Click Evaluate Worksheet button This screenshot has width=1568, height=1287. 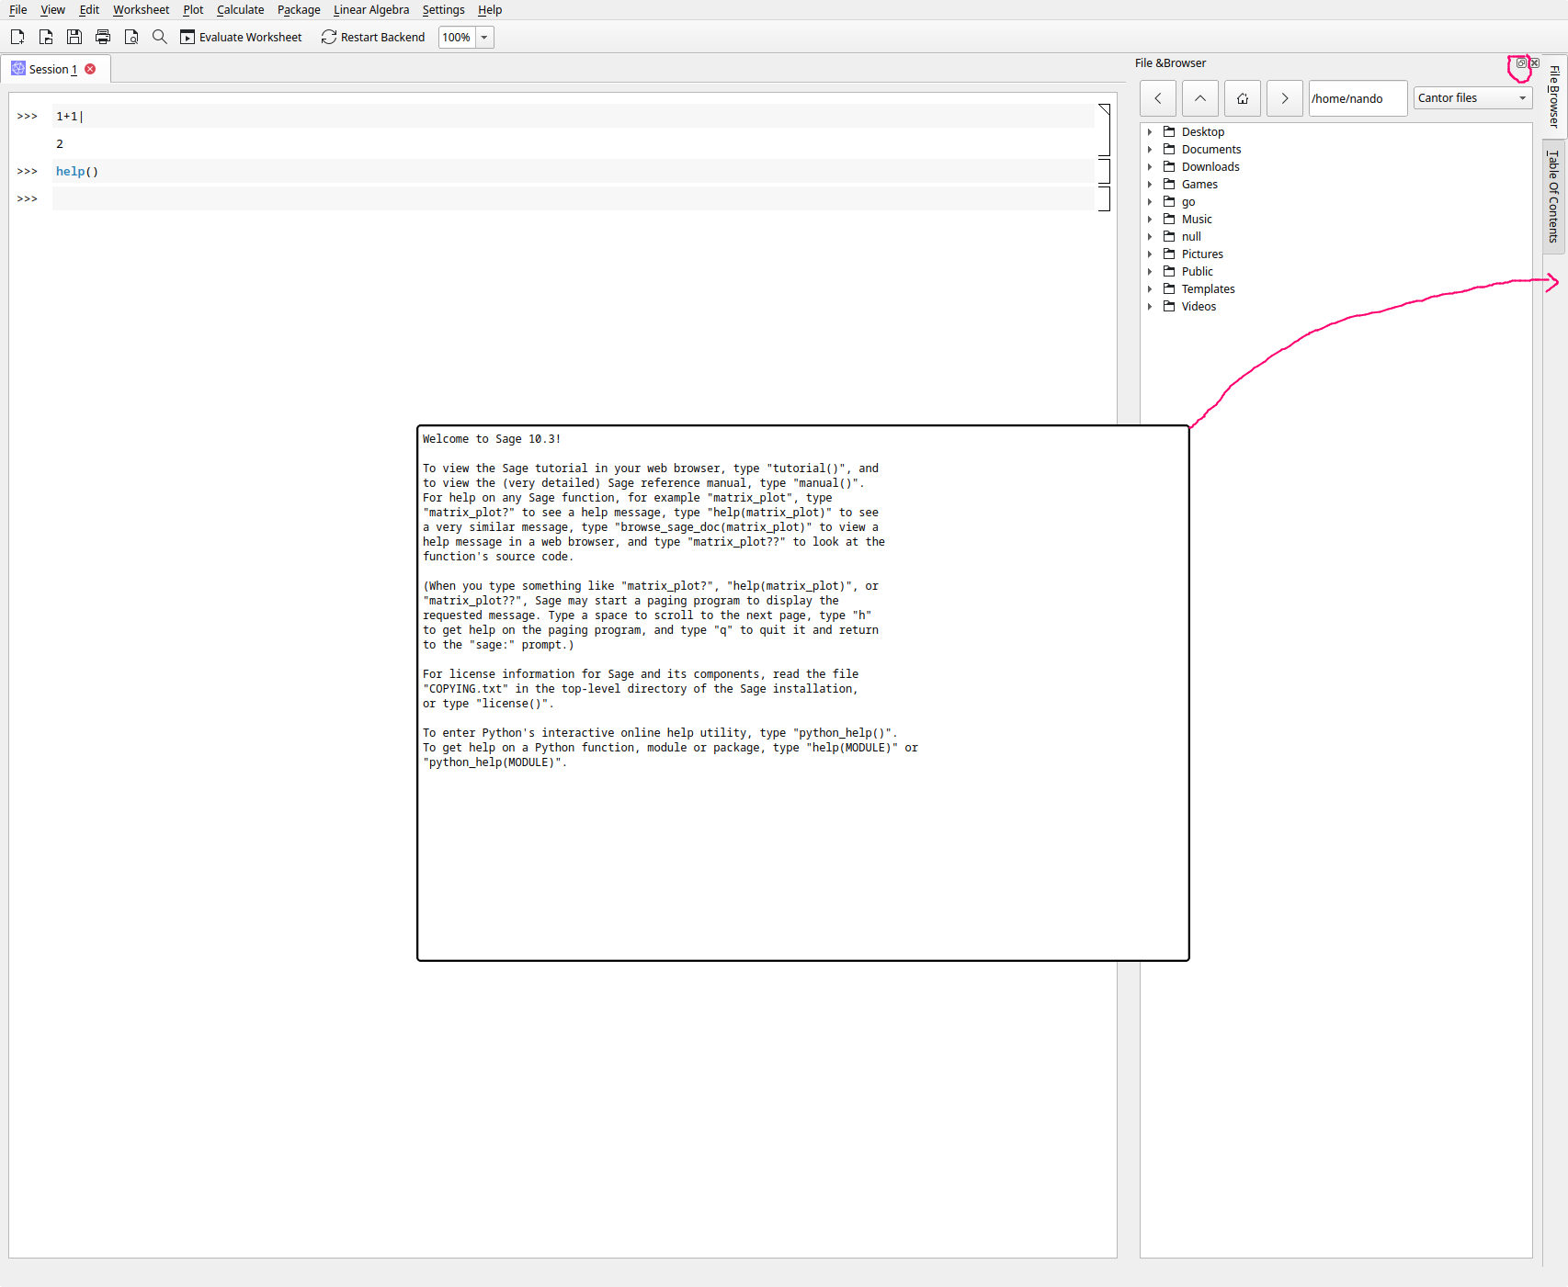click(241, 37)
